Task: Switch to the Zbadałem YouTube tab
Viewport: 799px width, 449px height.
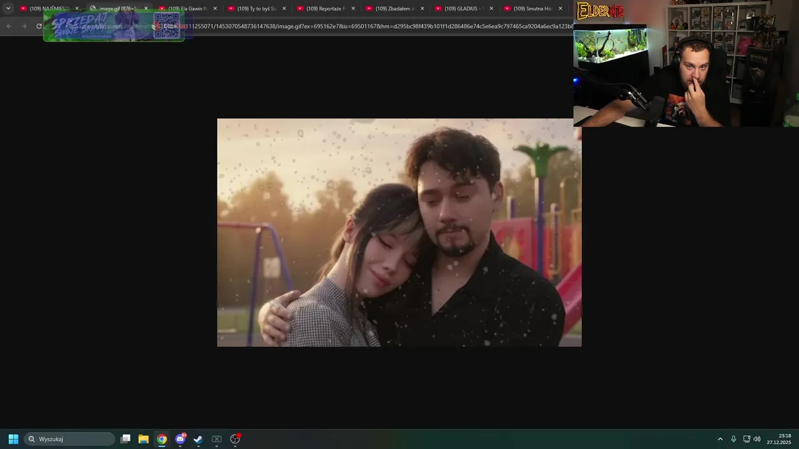Action: [395, 9]
